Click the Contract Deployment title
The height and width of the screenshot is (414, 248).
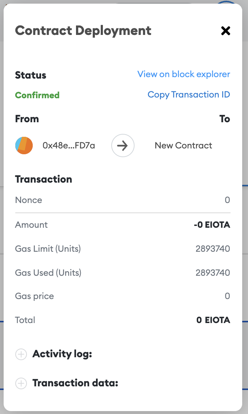click(83, 31)
